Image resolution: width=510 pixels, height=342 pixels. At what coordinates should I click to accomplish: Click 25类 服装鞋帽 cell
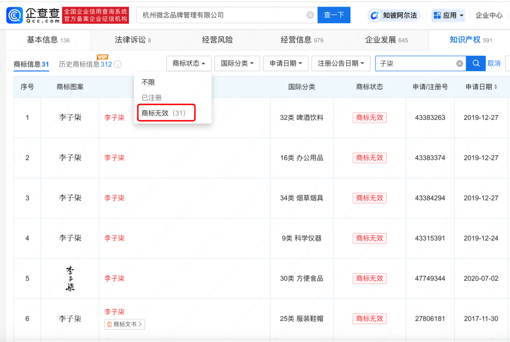301,318
